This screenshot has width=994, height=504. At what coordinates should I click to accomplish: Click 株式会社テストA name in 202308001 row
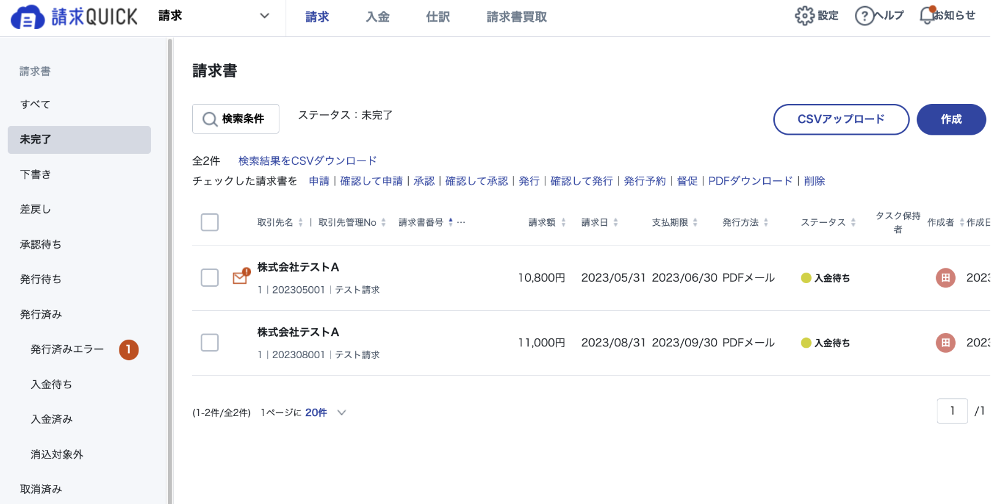tap(298, 332)
